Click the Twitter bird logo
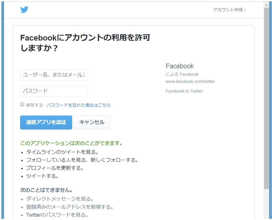This screenshot has height=220, width=272. click(x=24, y=10)
